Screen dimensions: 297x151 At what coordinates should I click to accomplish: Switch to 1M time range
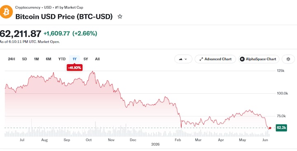[x=36, y=59]
